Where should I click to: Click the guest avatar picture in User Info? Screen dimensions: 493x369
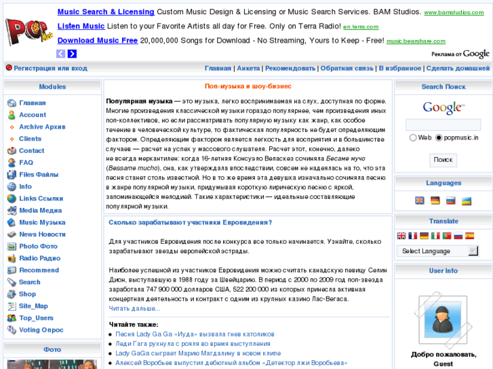pyautogui.click(x=443, y=320)
